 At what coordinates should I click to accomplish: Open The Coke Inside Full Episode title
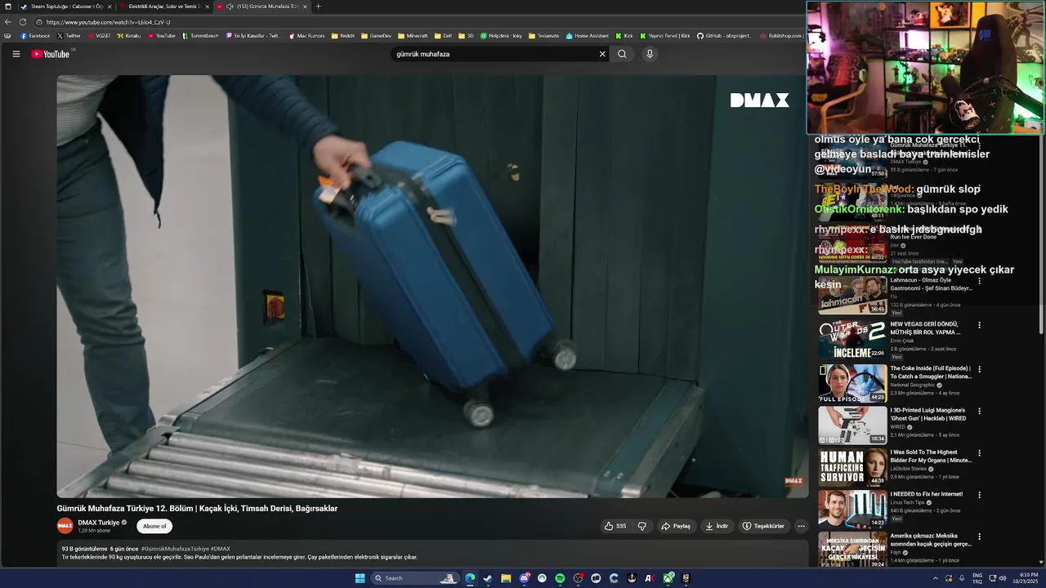931,372
